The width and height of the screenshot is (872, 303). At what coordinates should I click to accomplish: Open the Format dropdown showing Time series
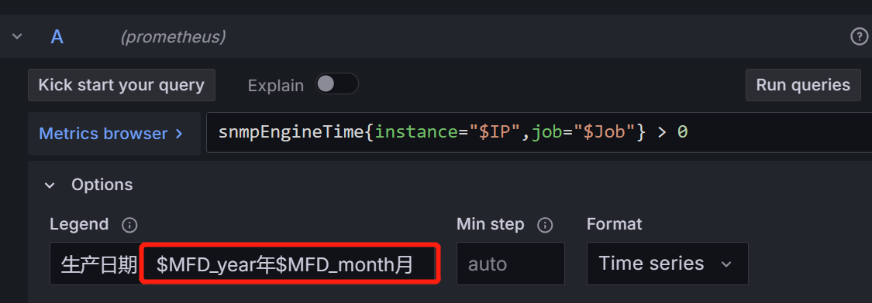point(667,264)
